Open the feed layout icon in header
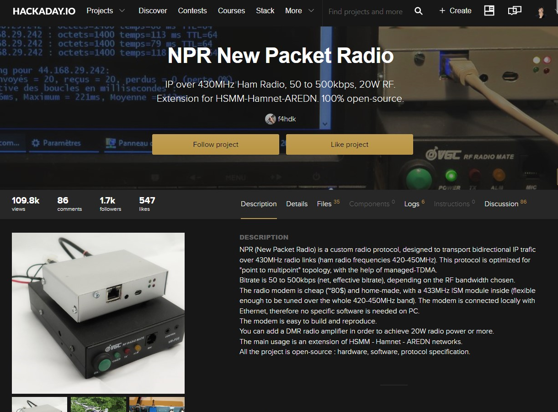The width and height of the screenshot is (558, 412). pyautogui.click(x=489, y=11)
